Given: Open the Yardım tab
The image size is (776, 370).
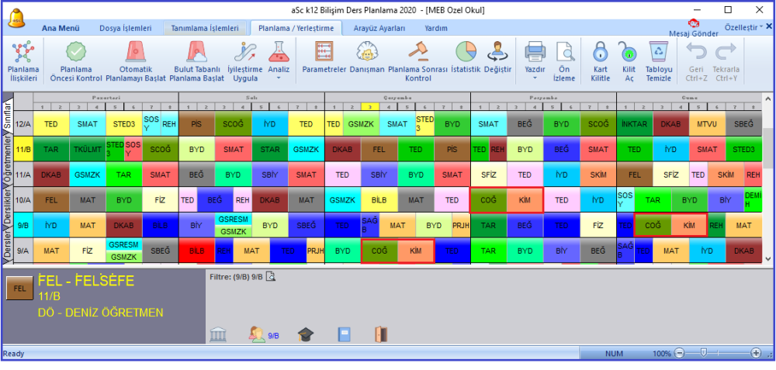Looking at the screenshot, I should click(x=436, y=28).
